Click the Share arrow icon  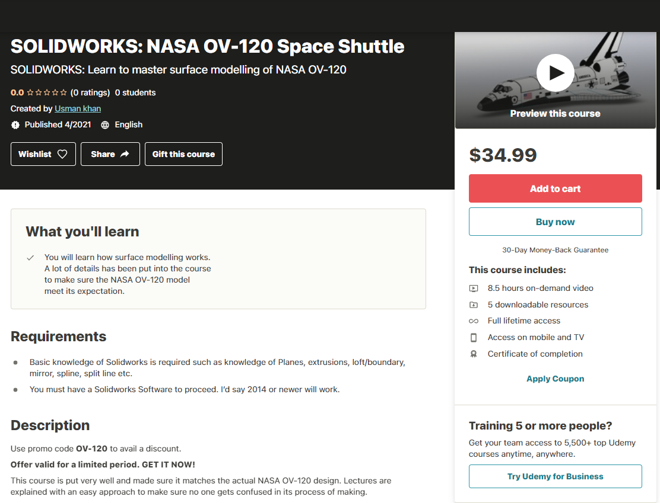pyautogui.click(x=125, y=154)
